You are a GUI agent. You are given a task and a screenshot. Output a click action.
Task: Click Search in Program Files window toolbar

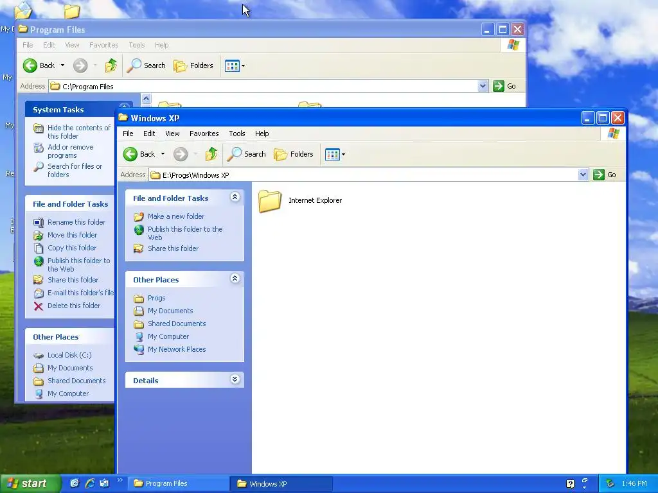pos(147,65)
